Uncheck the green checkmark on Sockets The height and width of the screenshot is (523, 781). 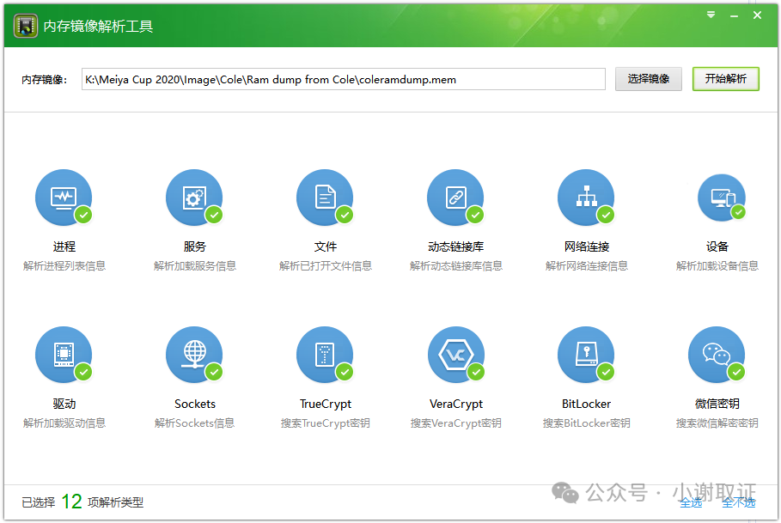coord(214,372)
